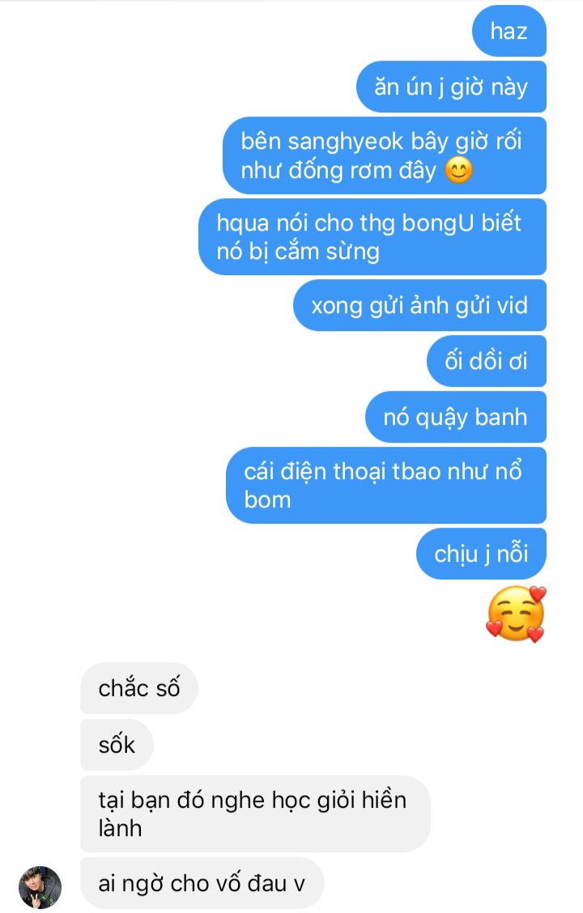Tap the 'tại bạn đó nghe học giỏi' message
Screen dimensions: 583x913
pos(255,814)
